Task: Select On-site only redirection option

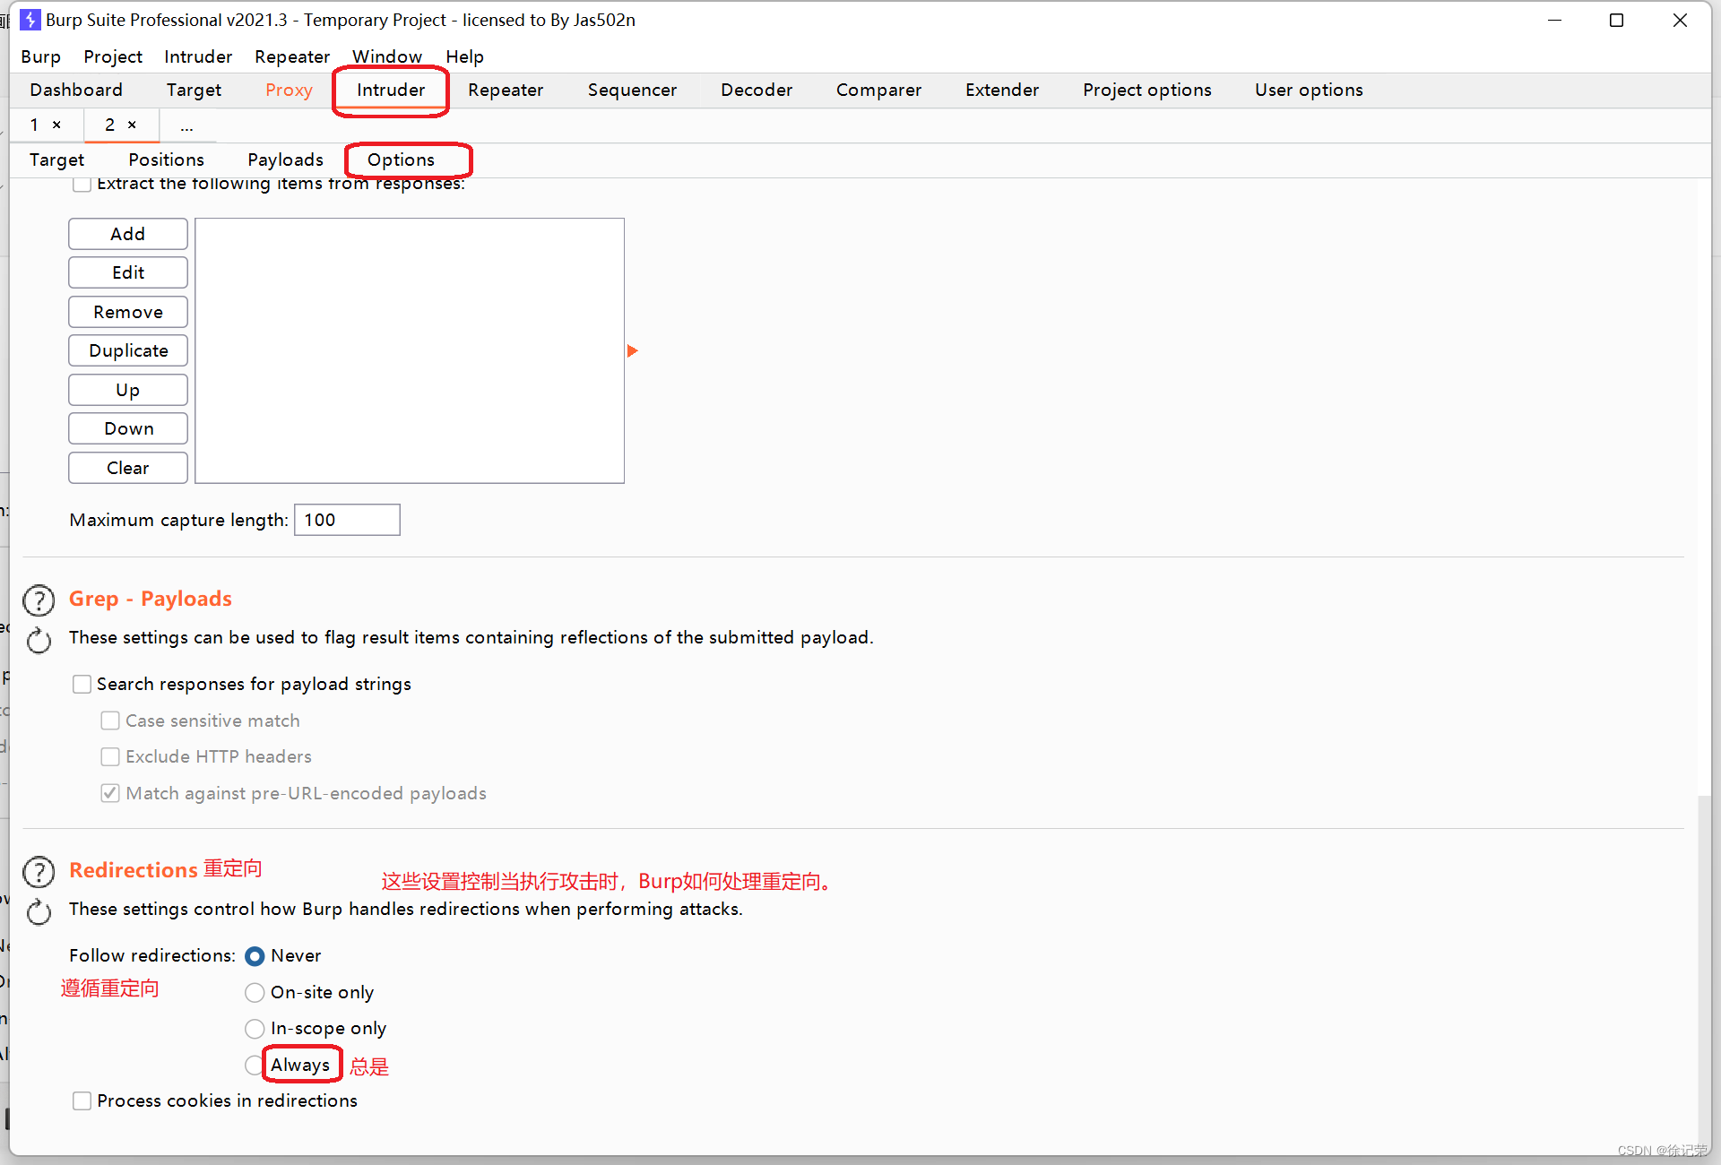Action: pyautogui.click(x=255, y=992)
